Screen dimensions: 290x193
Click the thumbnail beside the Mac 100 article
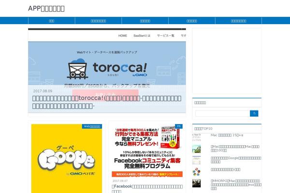pyautogui.click(x=196, y=149)
